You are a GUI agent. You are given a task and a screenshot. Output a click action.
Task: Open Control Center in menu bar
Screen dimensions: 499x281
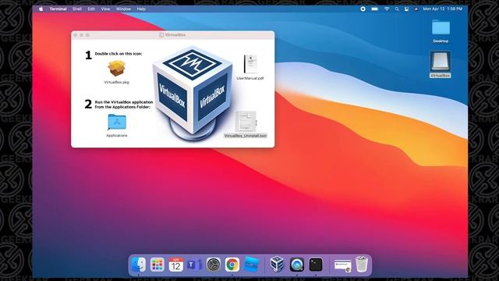tap(407, 9)
